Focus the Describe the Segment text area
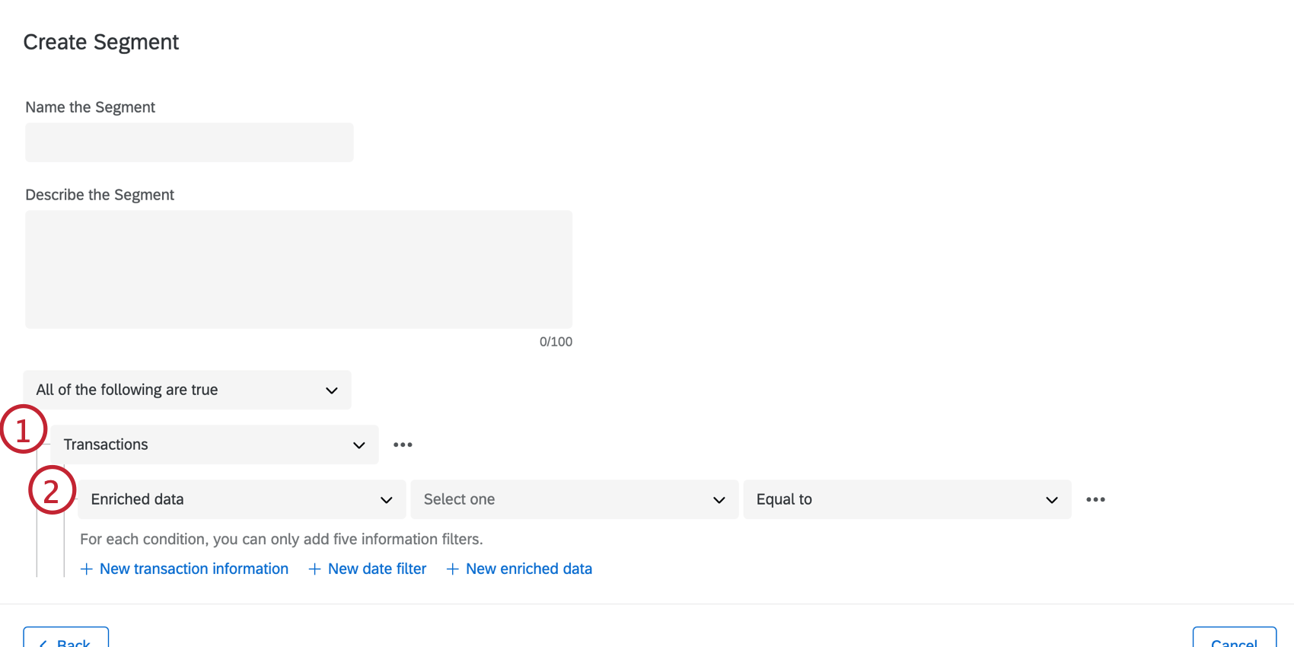The height and width of the screenshot is (647, 1294). (x=298, y=269)
